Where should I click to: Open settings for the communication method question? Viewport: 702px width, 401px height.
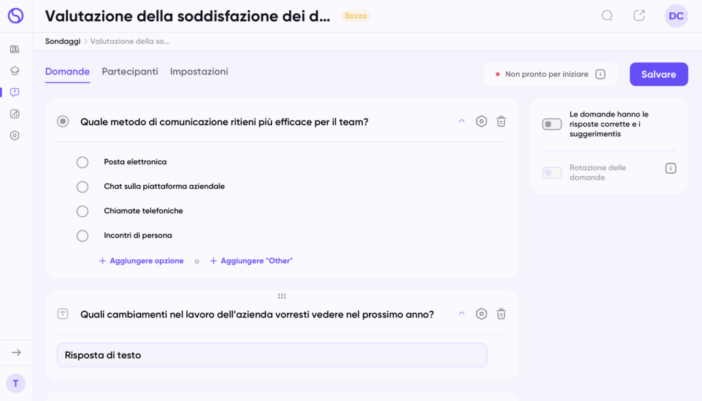481,122
